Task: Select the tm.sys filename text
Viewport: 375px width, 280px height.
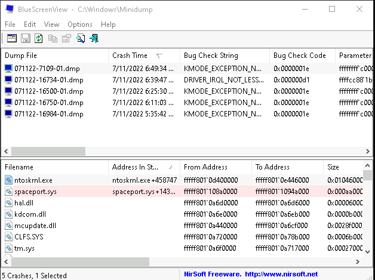Action: pyautogui.click(x=24, y=248)
